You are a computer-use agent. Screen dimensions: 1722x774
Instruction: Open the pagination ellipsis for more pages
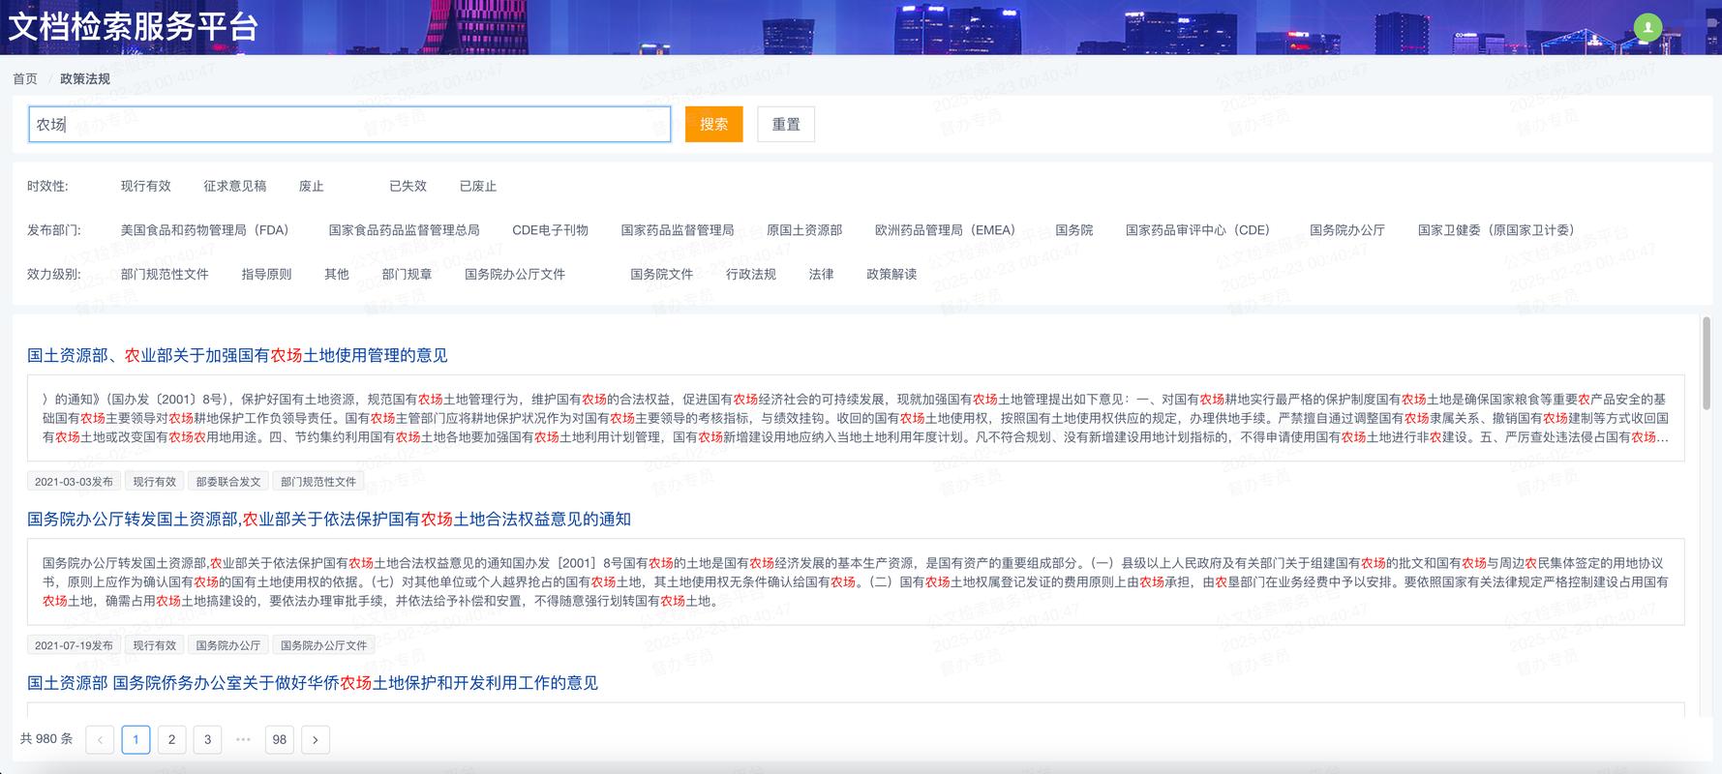[x=243, y=740]
